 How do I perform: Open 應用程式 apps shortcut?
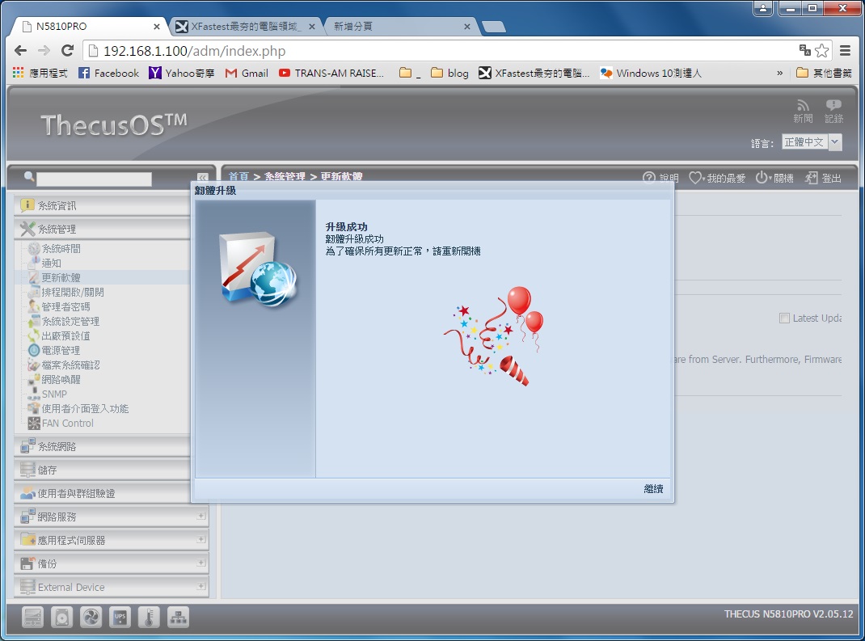click(40, 73)
